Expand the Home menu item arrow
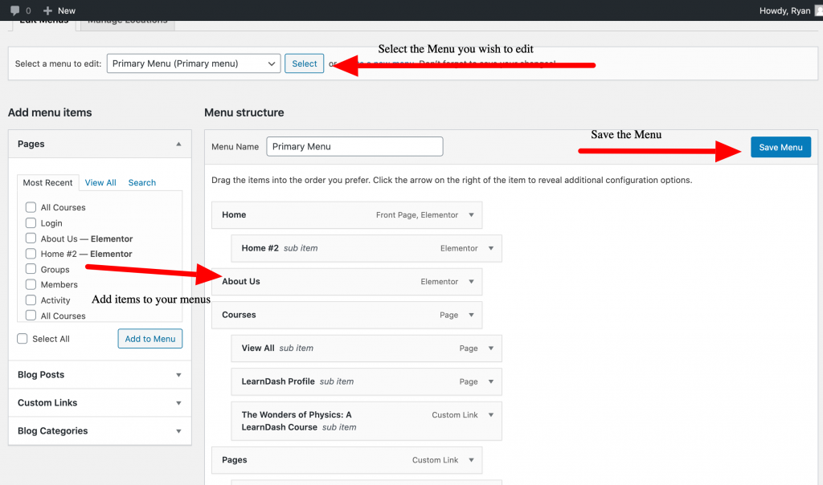Image resolution: width=823 pixels, height=485 pixels. [471, 215]
